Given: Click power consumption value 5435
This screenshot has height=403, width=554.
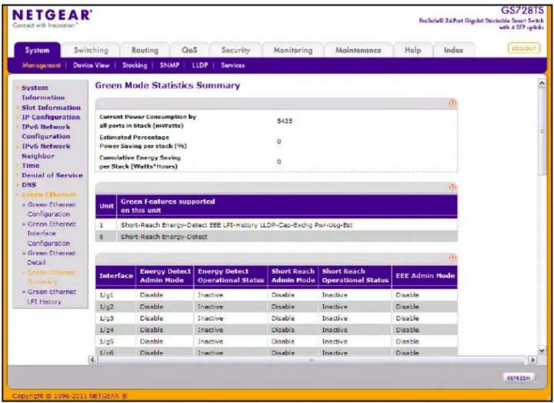Looking at the screenshot, I should pyautogui.click(x=284, y=121).
